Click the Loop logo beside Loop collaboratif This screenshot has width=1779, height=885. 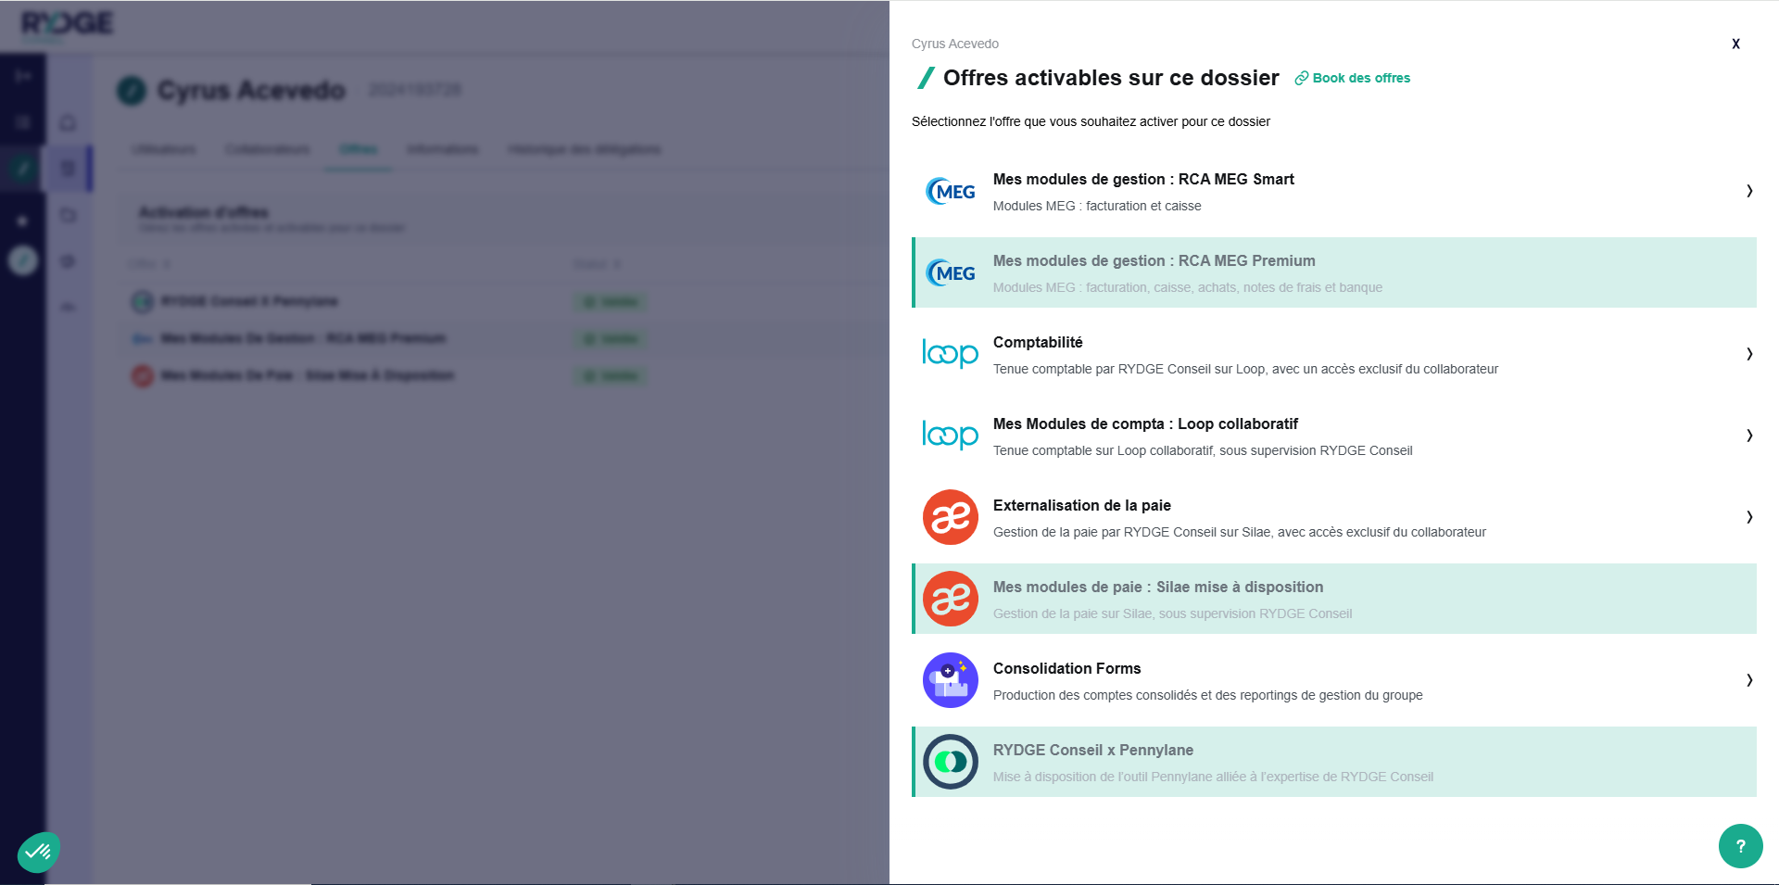coord(951,435)
